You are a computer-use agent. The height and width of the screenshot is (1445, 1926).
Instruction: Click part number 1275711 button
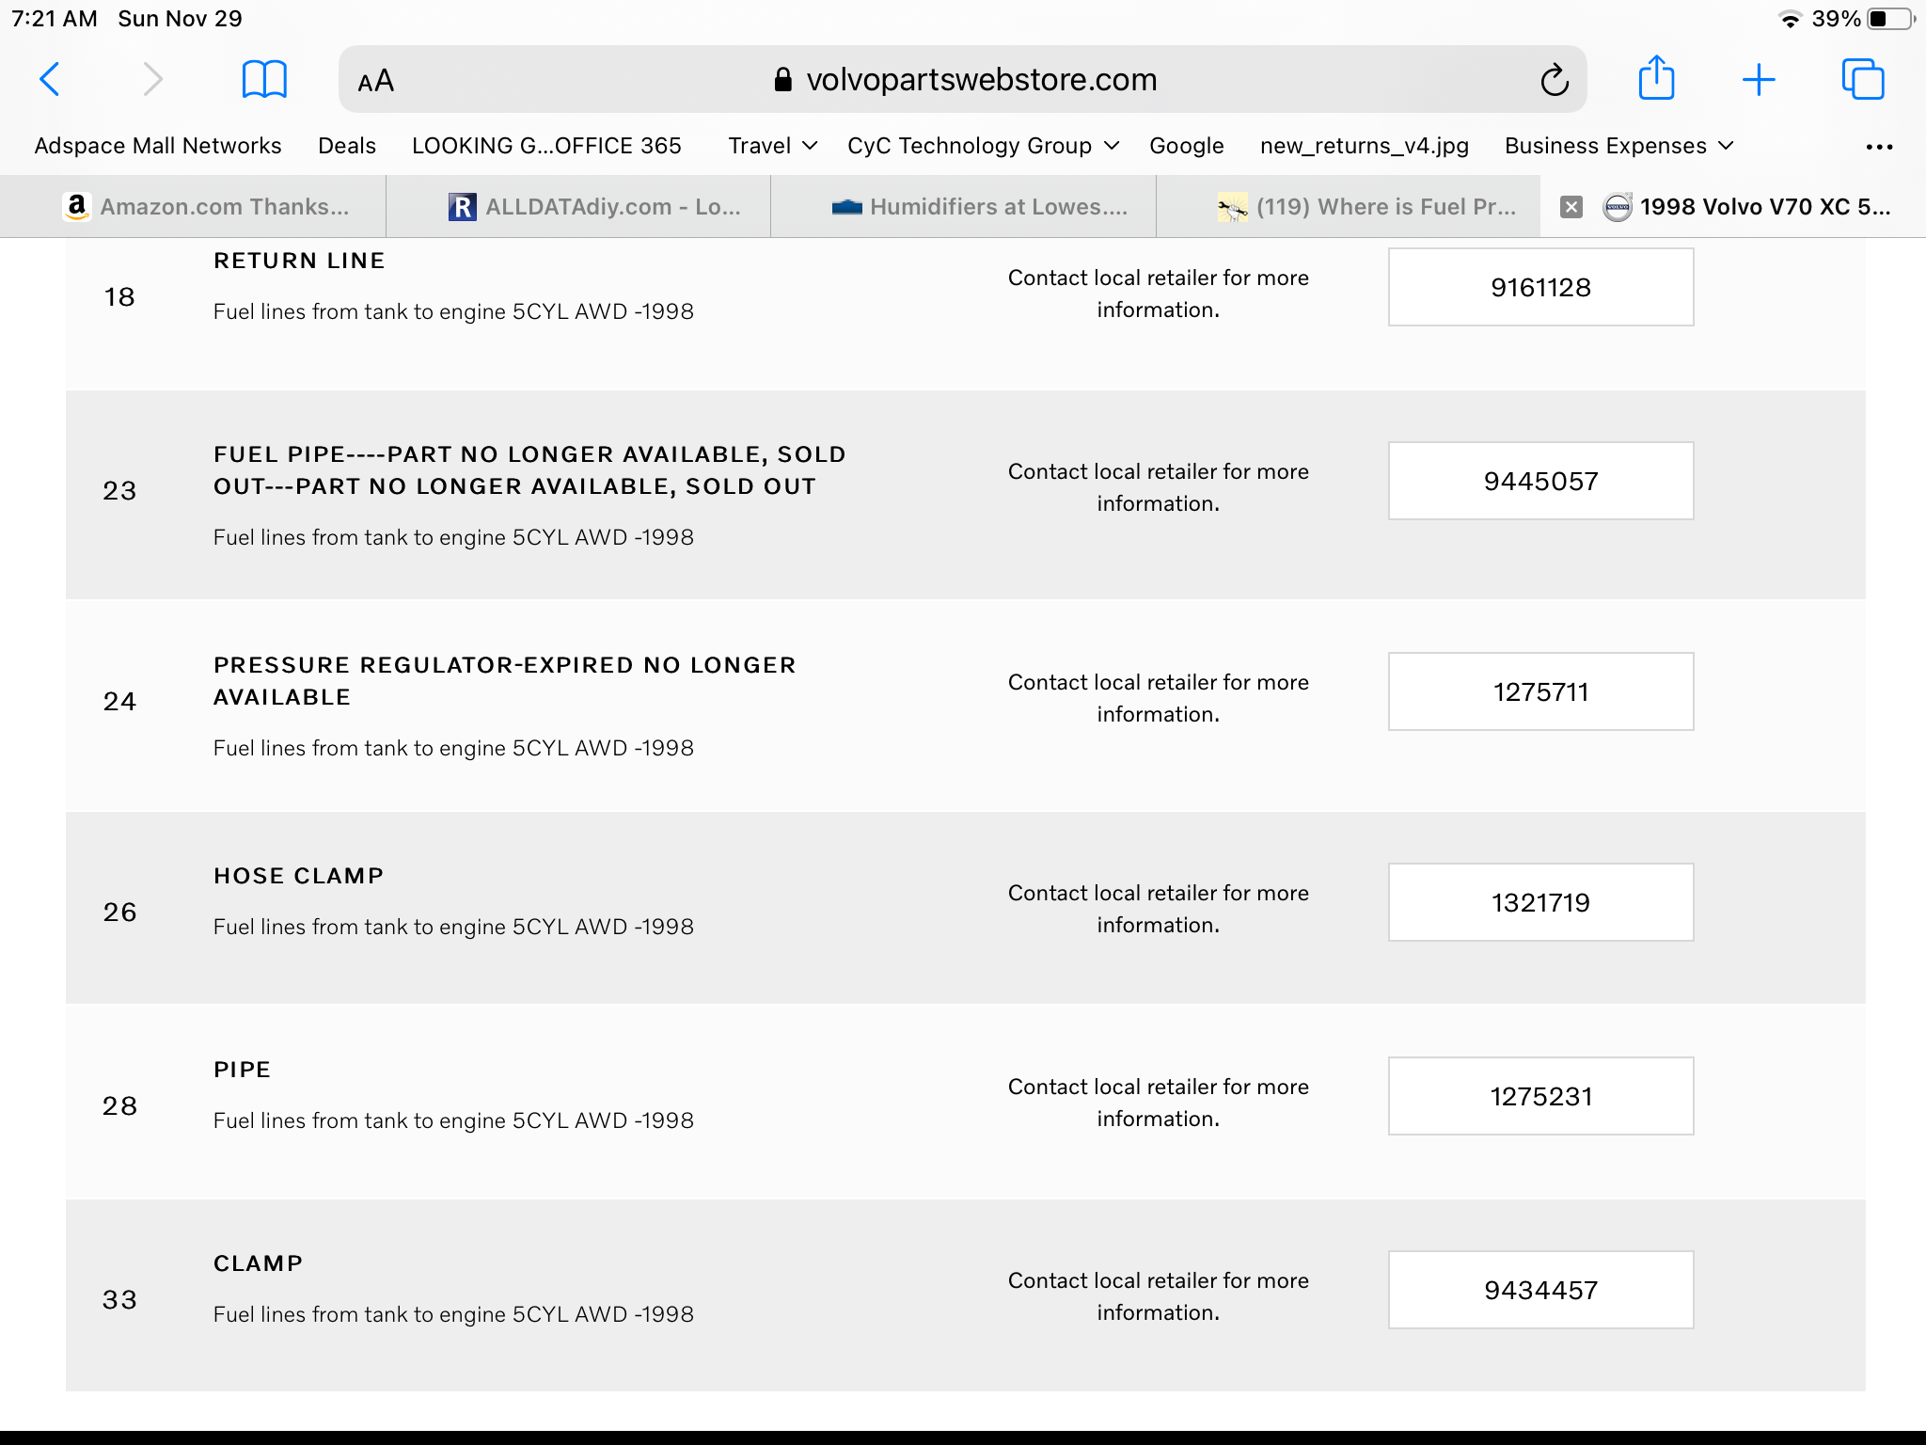pos(1540,691)
